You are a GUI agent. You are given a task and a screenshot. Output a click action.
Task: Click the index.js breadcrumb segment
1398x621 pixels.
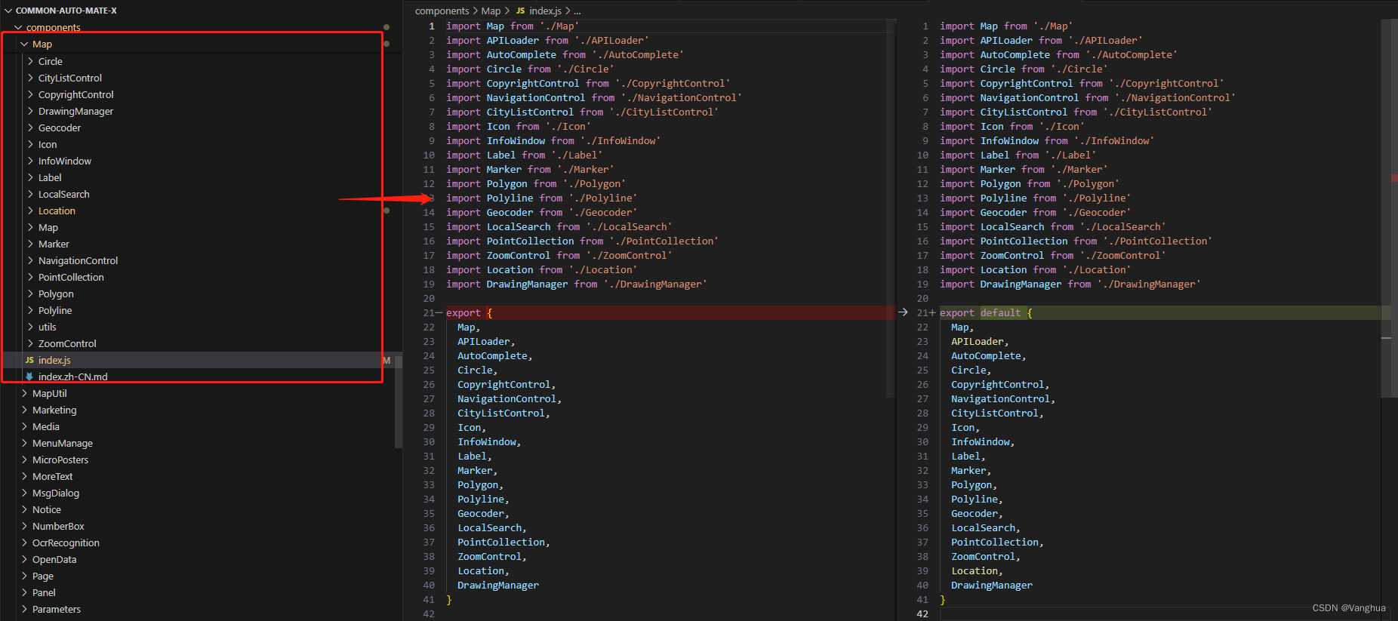545,11
